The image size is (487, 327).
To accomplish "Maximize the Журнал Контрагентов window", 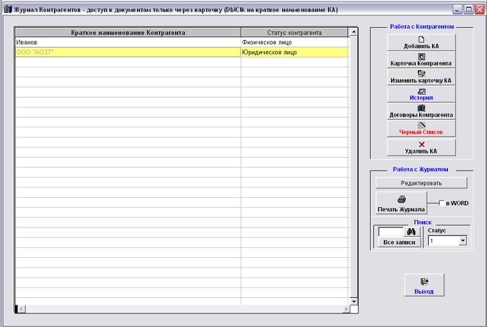I will coord(468,9).
